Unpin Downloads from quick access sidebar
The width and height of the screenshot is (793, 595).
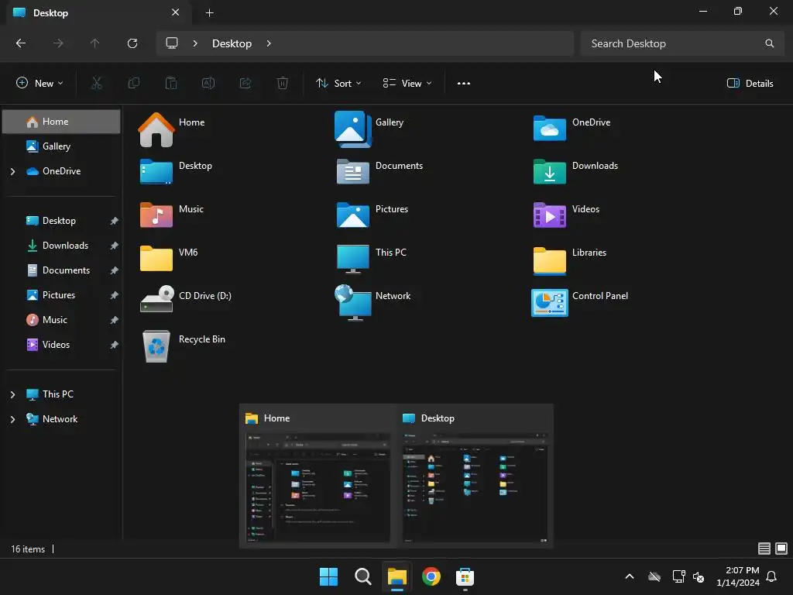[115, 246]
